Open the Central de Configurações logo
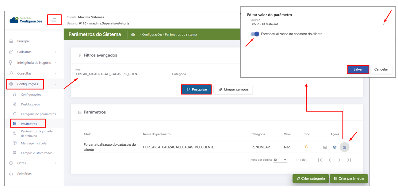Image resolution: width=398 pixels, height=192 pixels. pyautogui.click(x=26, y=20)
